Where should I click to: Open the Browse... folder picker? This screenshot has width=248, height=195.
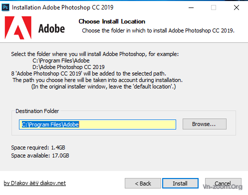coord(205,124)
